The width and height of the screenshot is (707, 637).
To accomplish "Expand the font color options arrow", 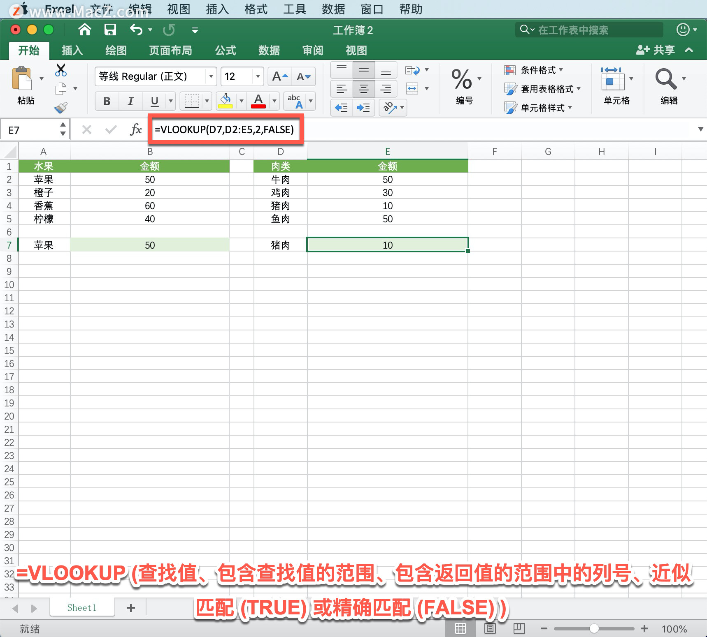I will pos(274,101).
